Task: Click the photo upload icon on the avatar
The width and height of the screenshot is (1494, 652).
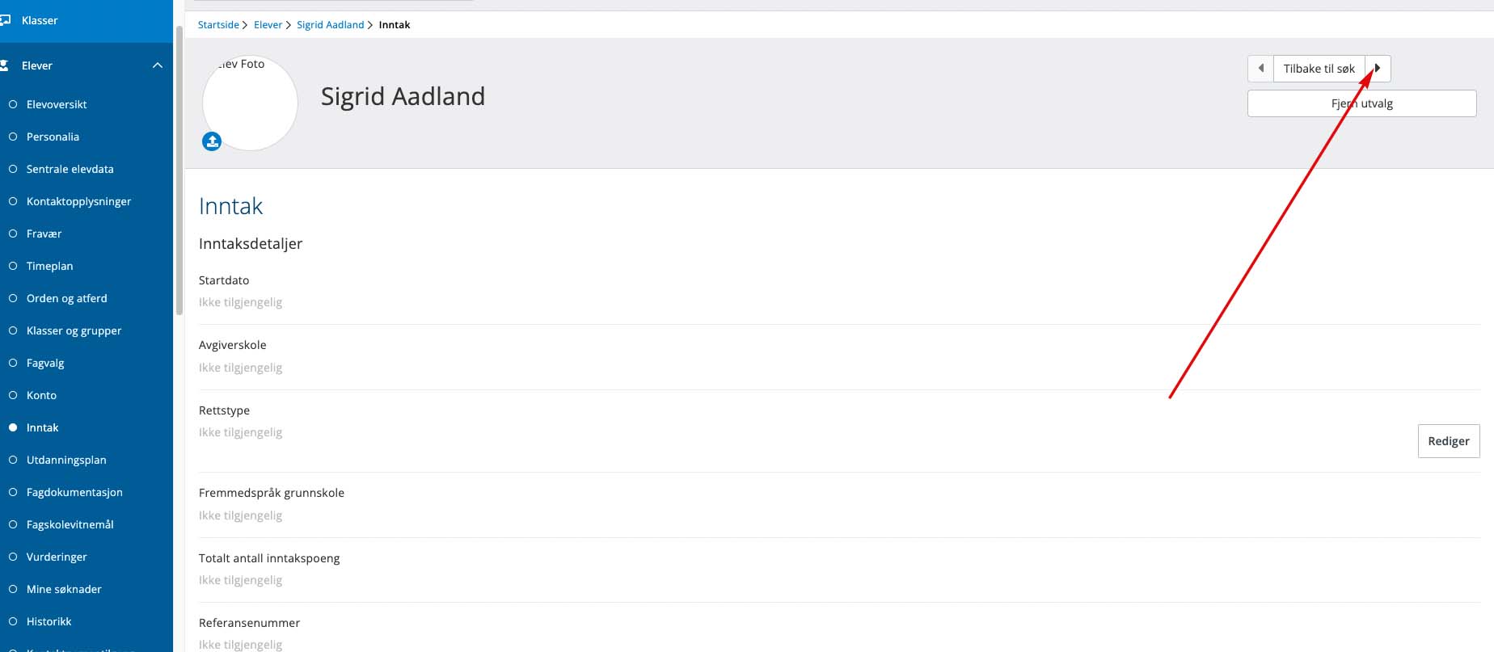Action: click(x=212, y=141)
